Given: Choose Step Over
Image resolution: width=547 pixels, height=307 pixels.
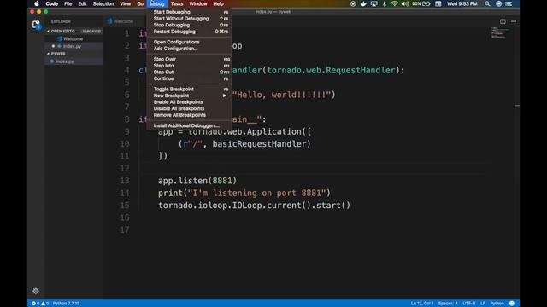Looking at the screenshot, I should point(189,59).
